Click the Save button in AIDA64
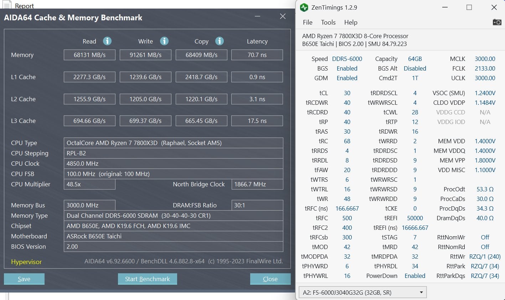The width and height of the screenshot is (505, 300). tap(24, 279)
